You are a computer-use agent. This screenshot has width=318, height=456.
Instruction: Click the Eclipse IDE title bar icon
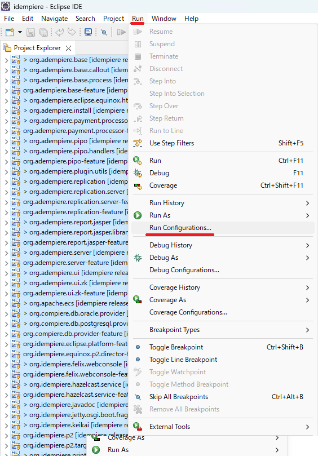(6, 6)
